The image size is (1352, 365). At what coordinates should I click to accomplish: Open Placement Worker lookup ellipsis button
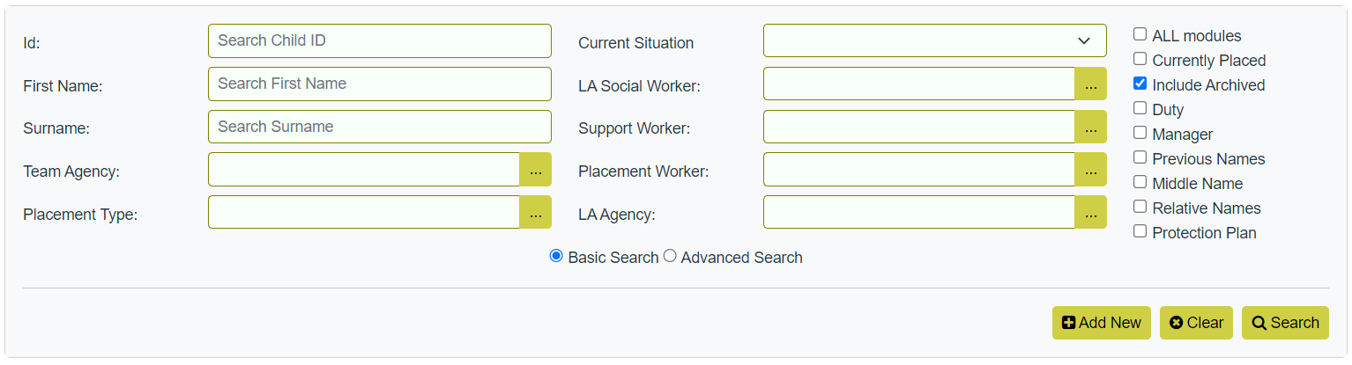pyautogui.click(x=1090, y=170)
